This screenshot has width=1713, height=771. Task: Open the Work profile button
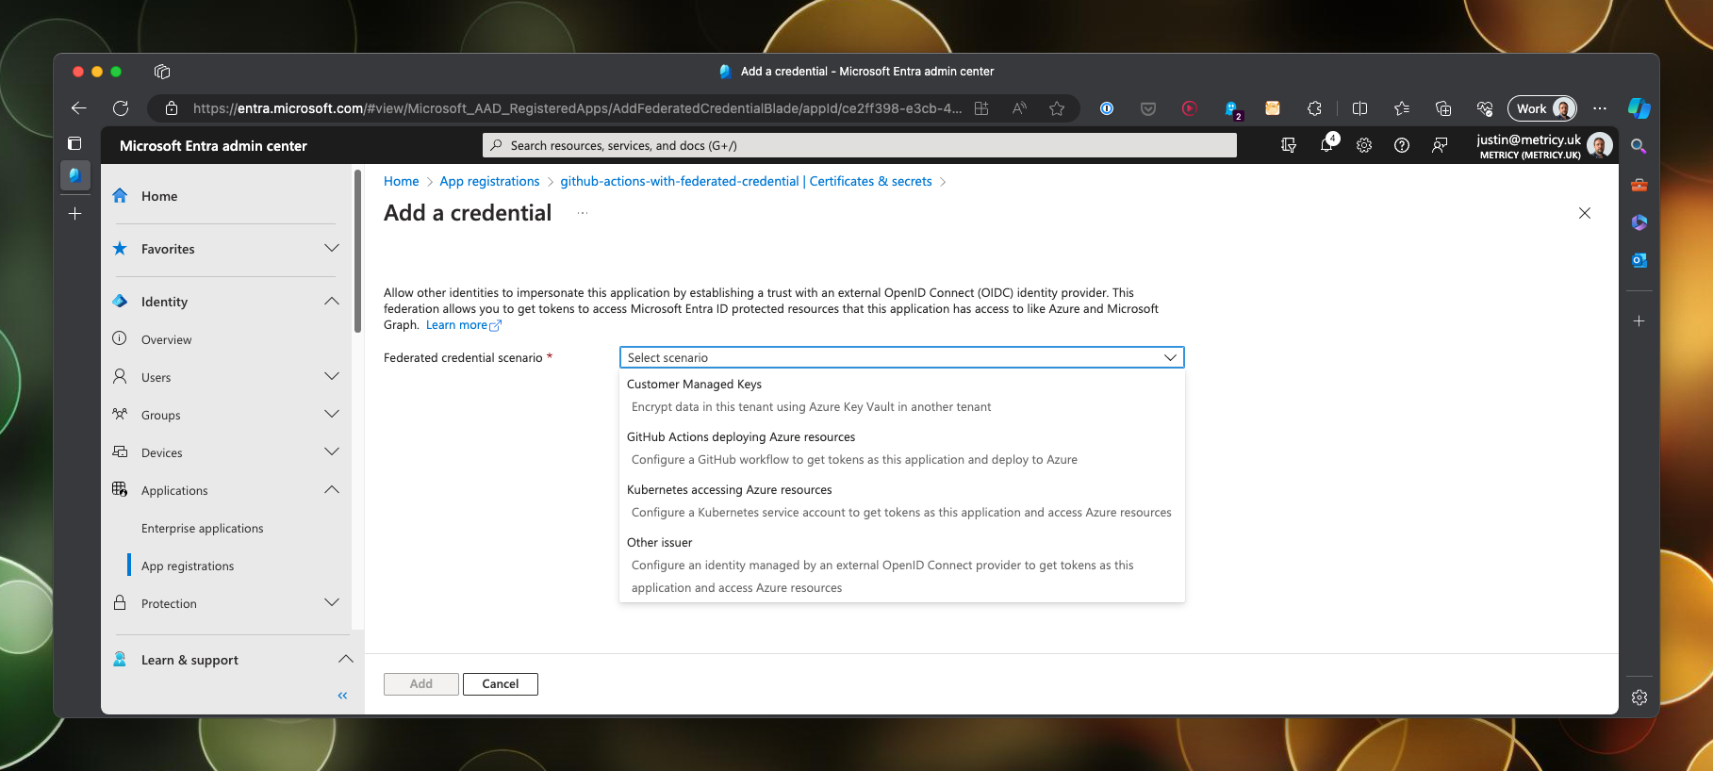[x=1542, y=108]
